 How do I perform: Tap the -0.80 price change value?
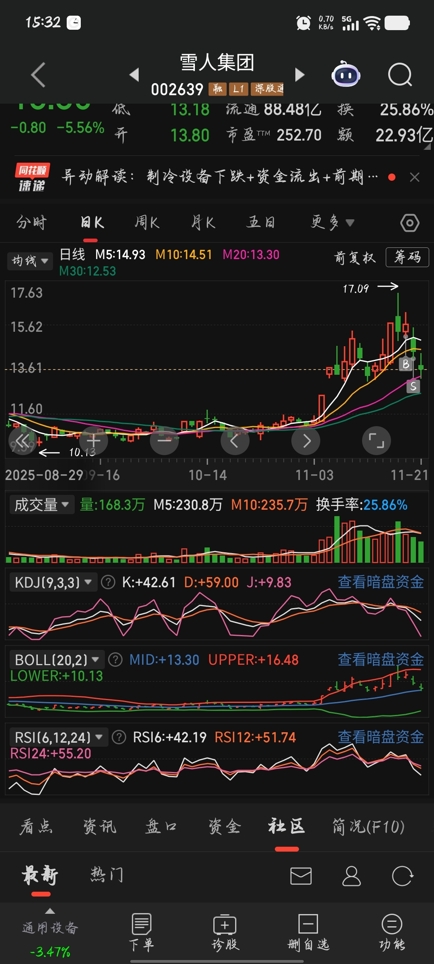[x=28, y=128]
